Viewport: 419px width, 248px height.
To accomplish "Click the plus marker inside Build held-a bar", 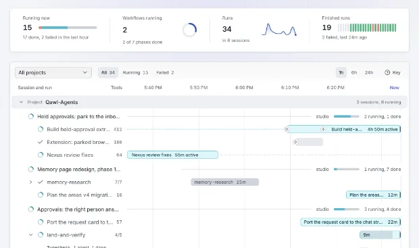I will click(323, 129).
